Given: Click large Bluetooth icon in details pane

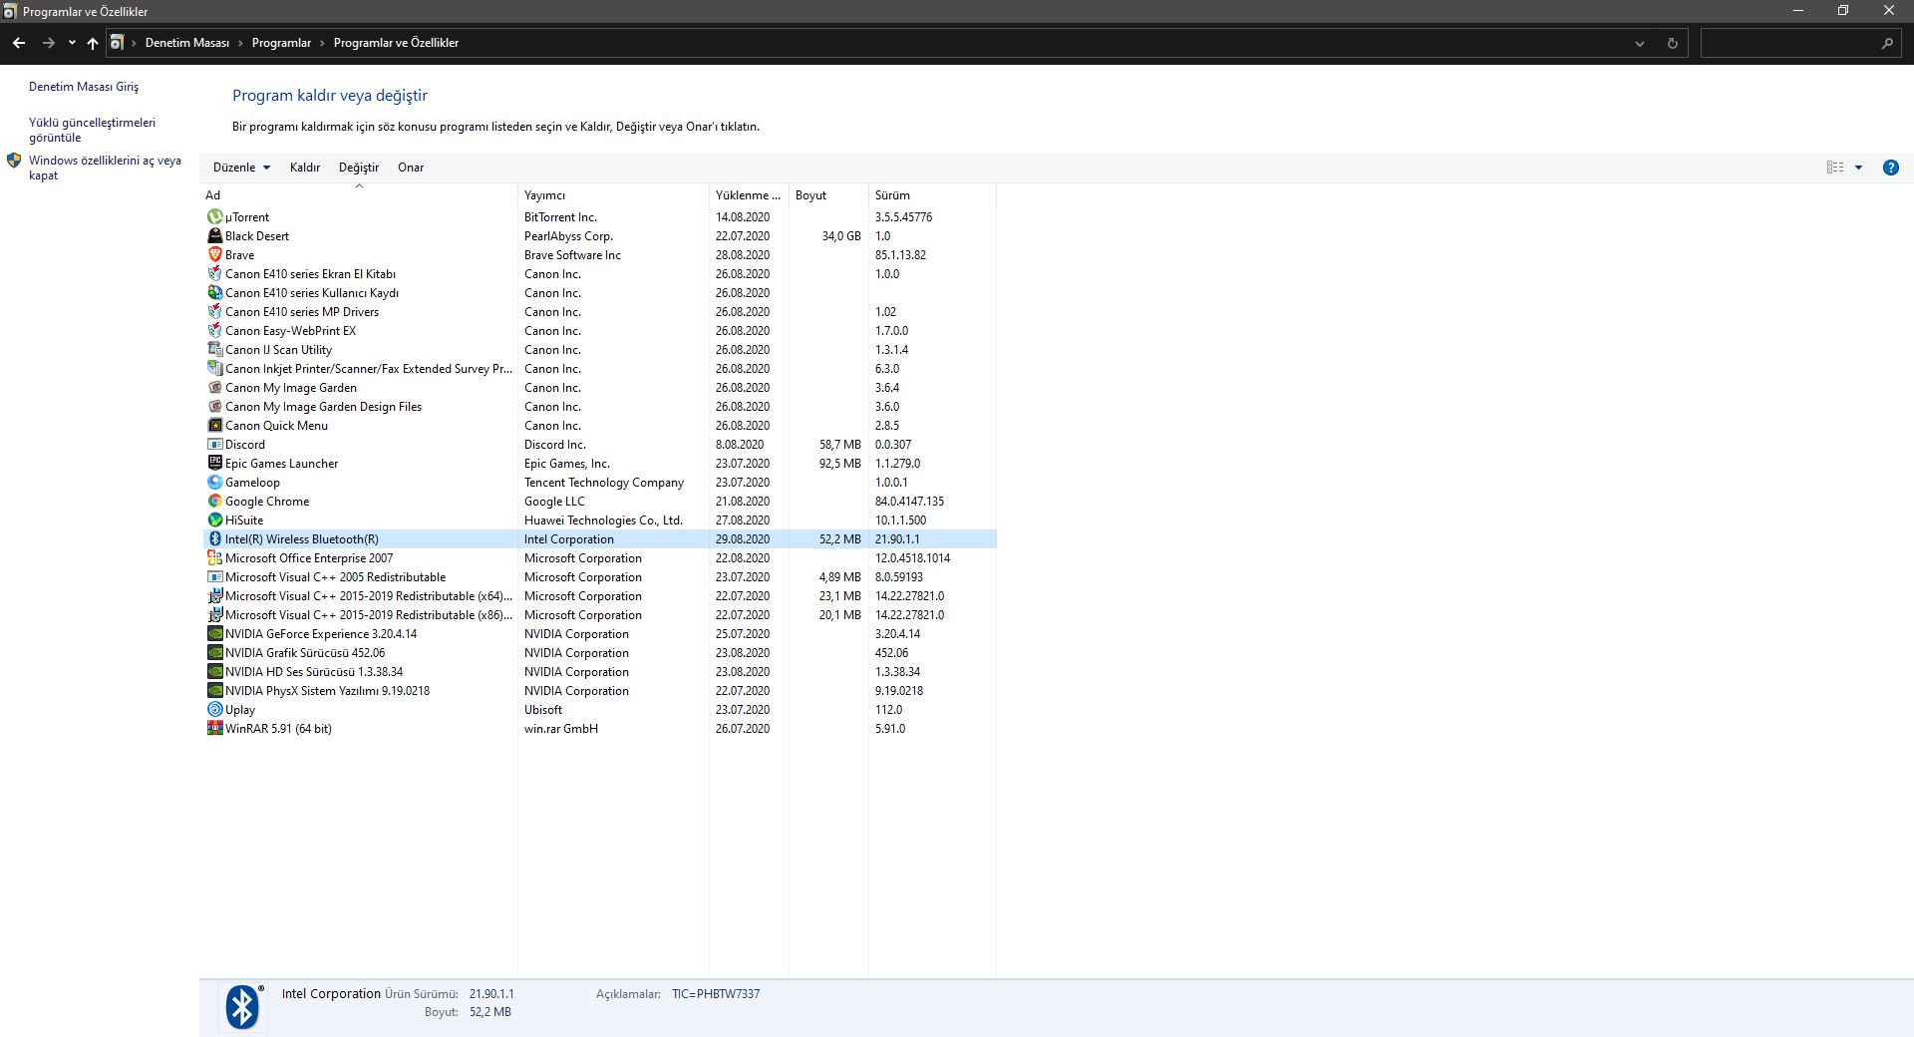Looking at the screenshot, I should coord(241,1007).
